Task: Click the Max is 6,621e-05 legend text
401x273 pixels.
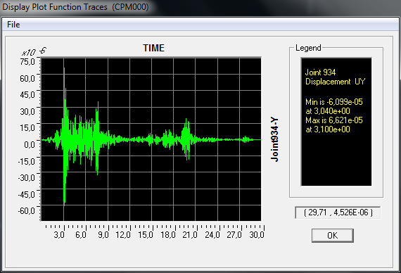Action: (x=334, y=120)
